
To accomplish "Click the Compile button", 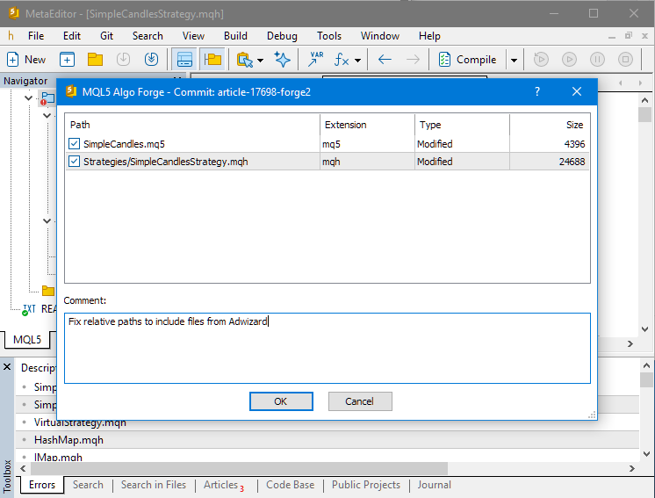I will pyautogui.click(x=467, y=60).
